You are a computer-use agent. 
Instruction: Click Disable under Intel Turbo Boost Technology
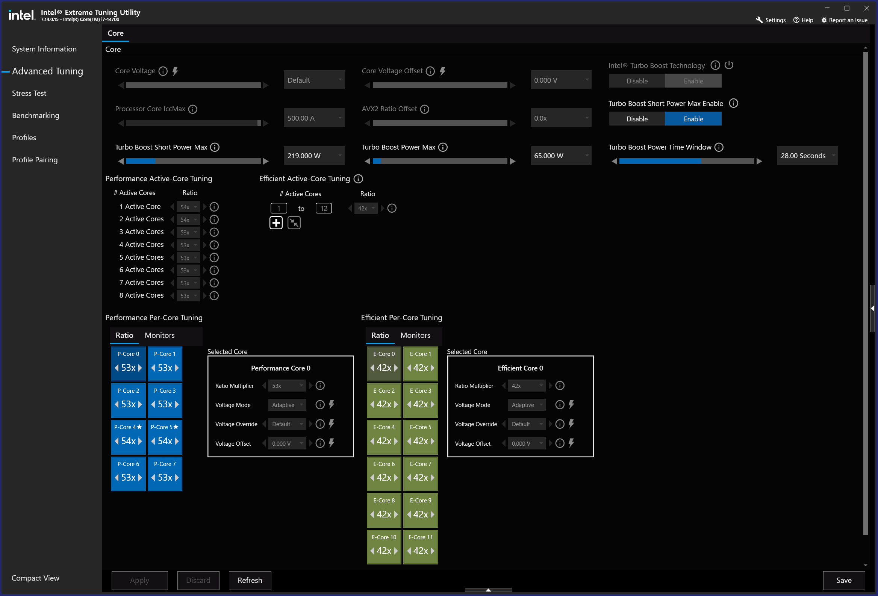point(637,81)
